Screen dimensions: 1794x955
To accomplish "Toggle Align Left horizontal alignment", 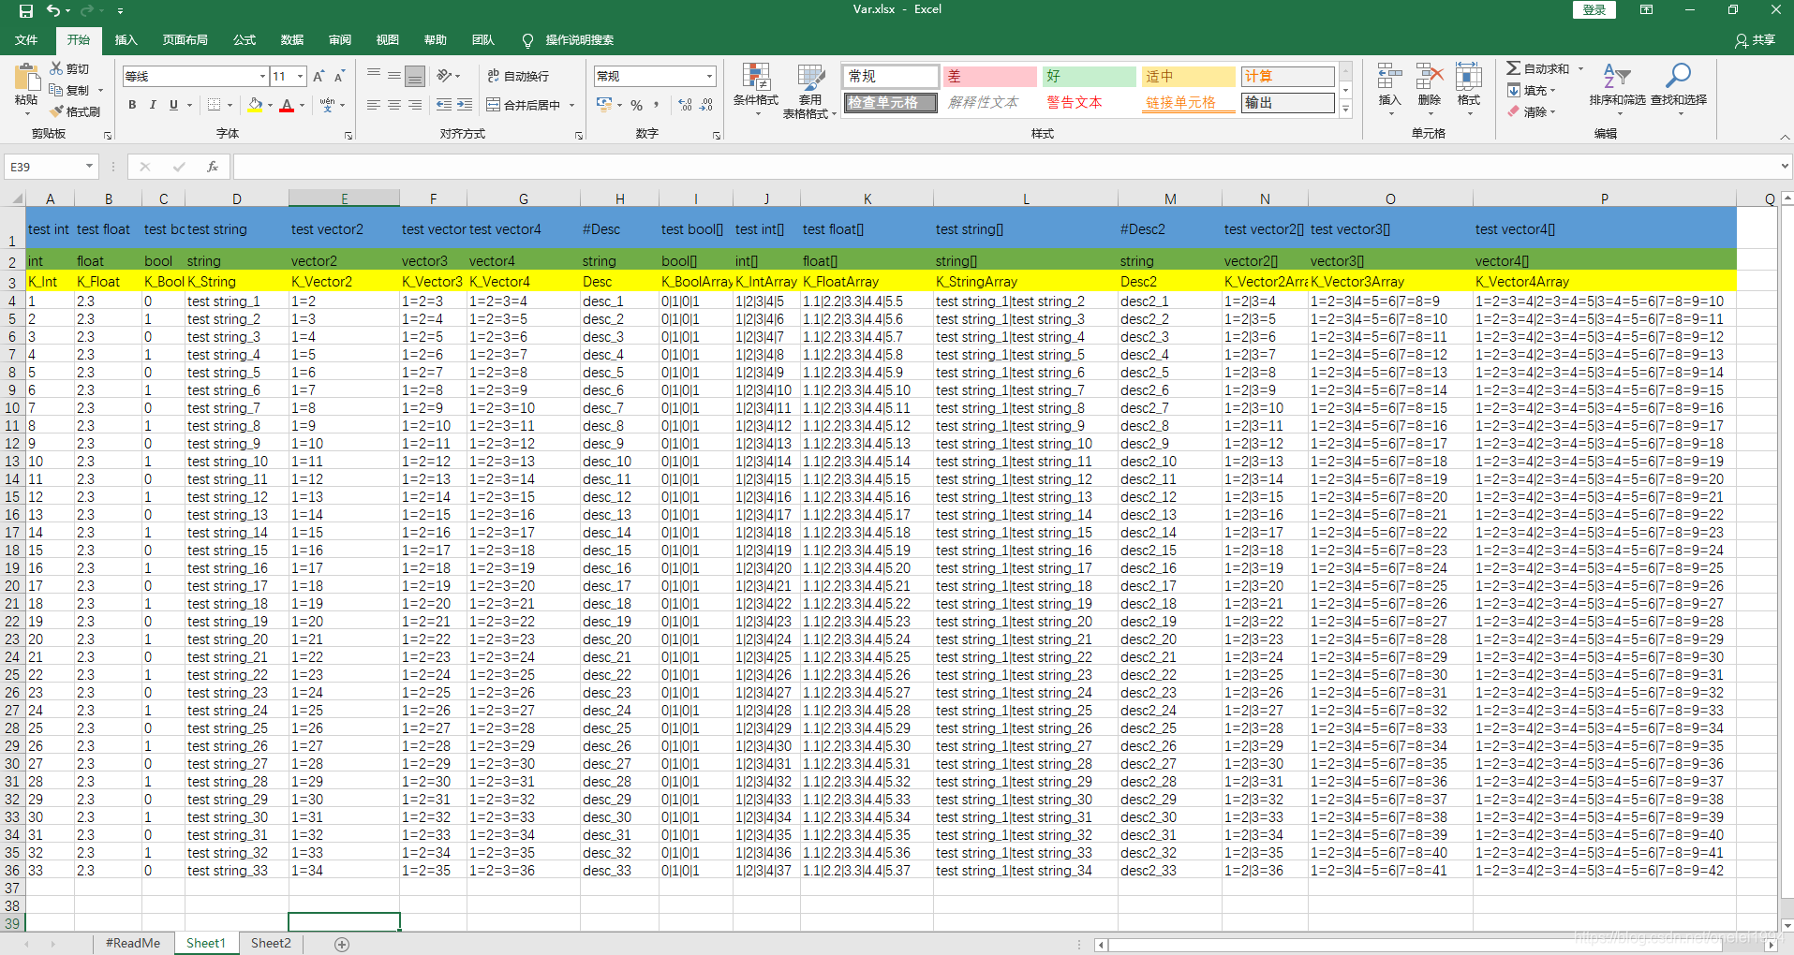I will [x=374, y=105].
